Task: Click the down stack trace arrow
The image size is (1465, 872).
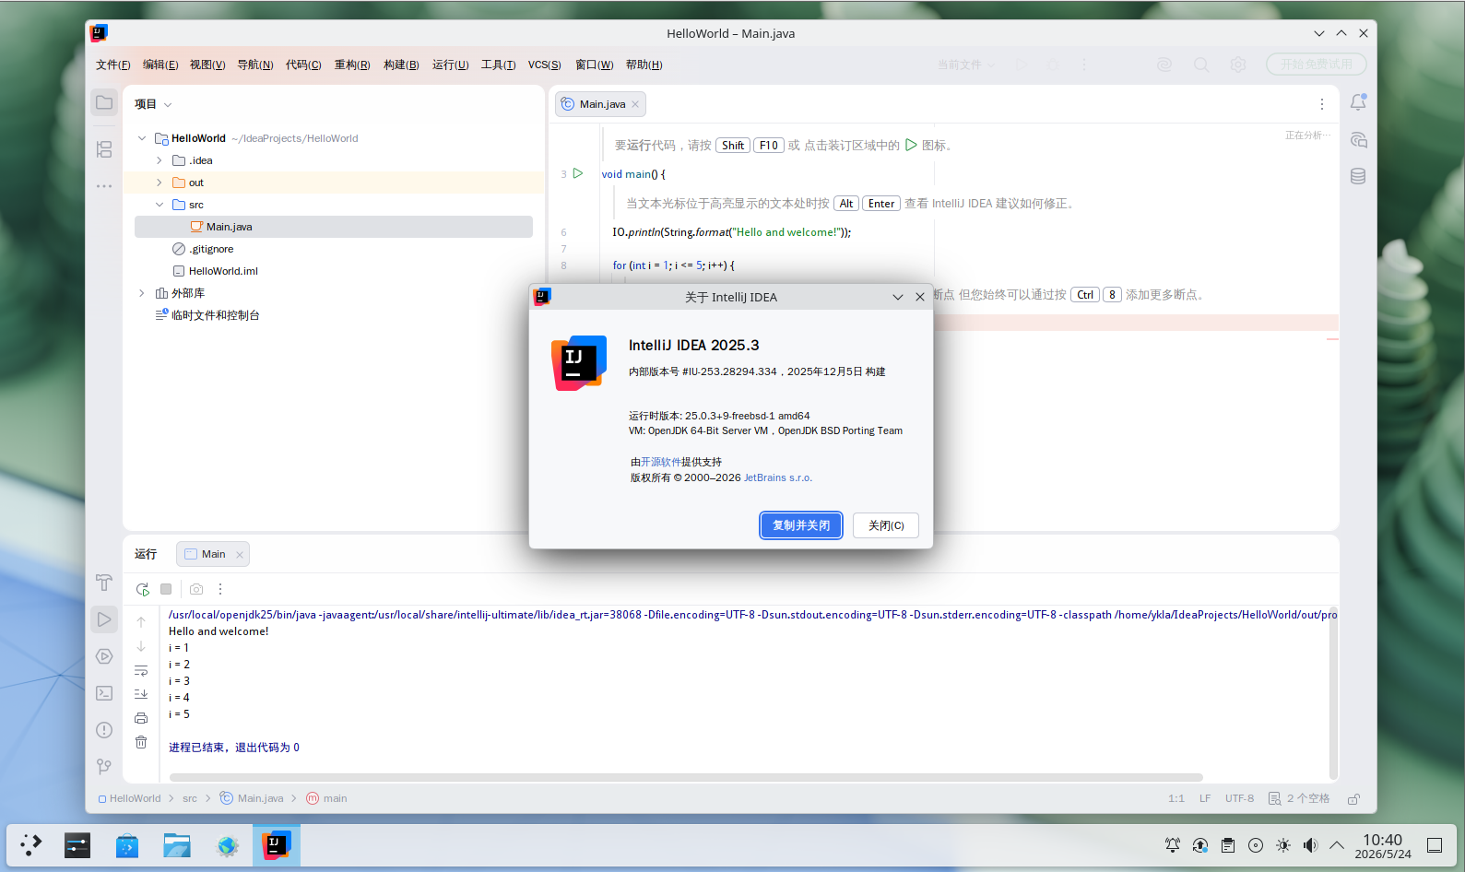Action: (141, 646)
